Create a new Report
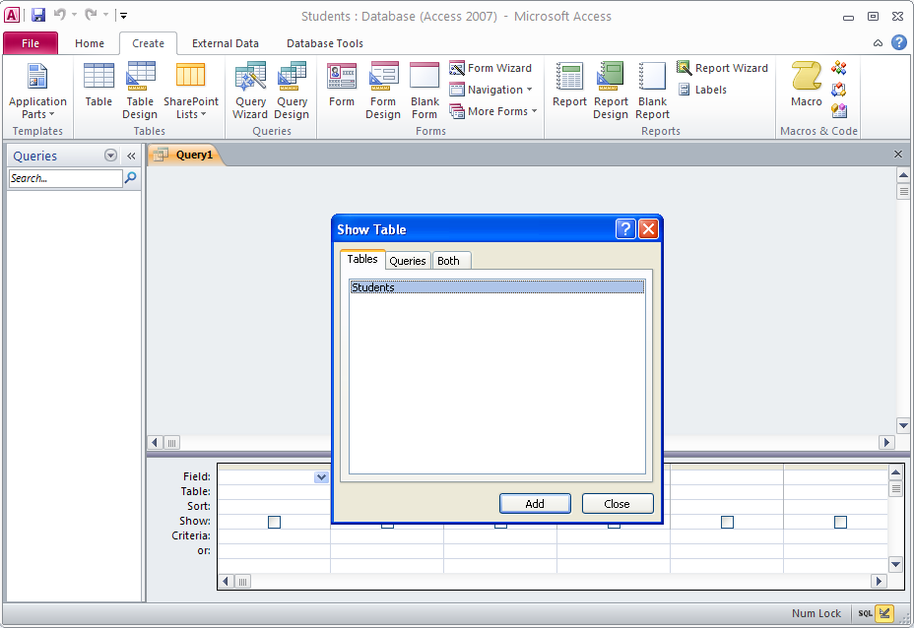The image size is (914, 628). (569, 85)
